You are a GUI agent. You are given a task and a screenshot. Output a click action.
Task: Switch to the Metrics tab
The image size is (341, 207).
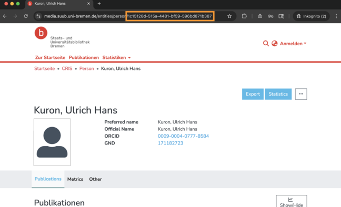[75, 179]
